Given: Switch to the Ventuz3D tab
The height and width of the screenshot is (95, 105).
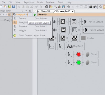Looking at the screenshot, I should coord(45,11).
